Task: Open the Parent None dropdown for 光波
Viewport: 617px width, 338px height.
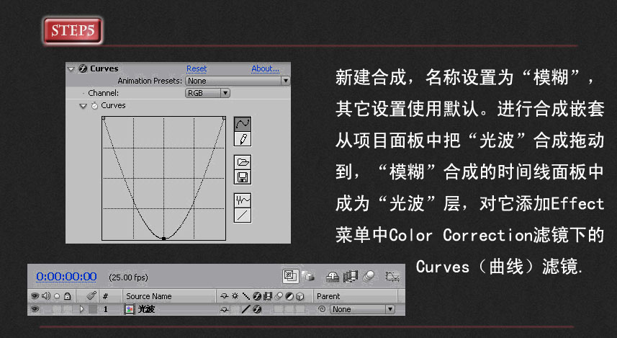Action: [x=362, y=309]
